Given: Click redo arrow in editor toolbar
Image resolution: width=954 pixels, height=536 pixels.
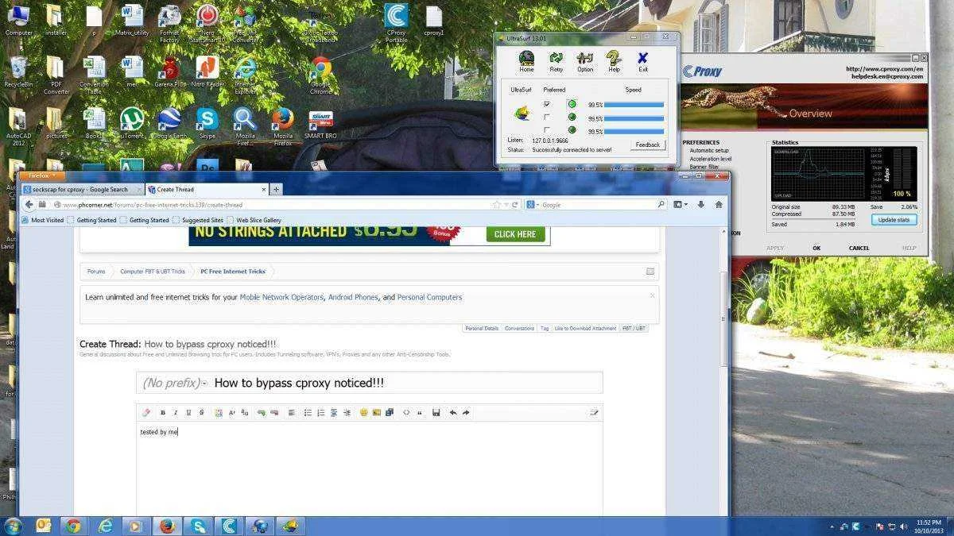Looking at the screenshot, I should (x=466, y=412).
